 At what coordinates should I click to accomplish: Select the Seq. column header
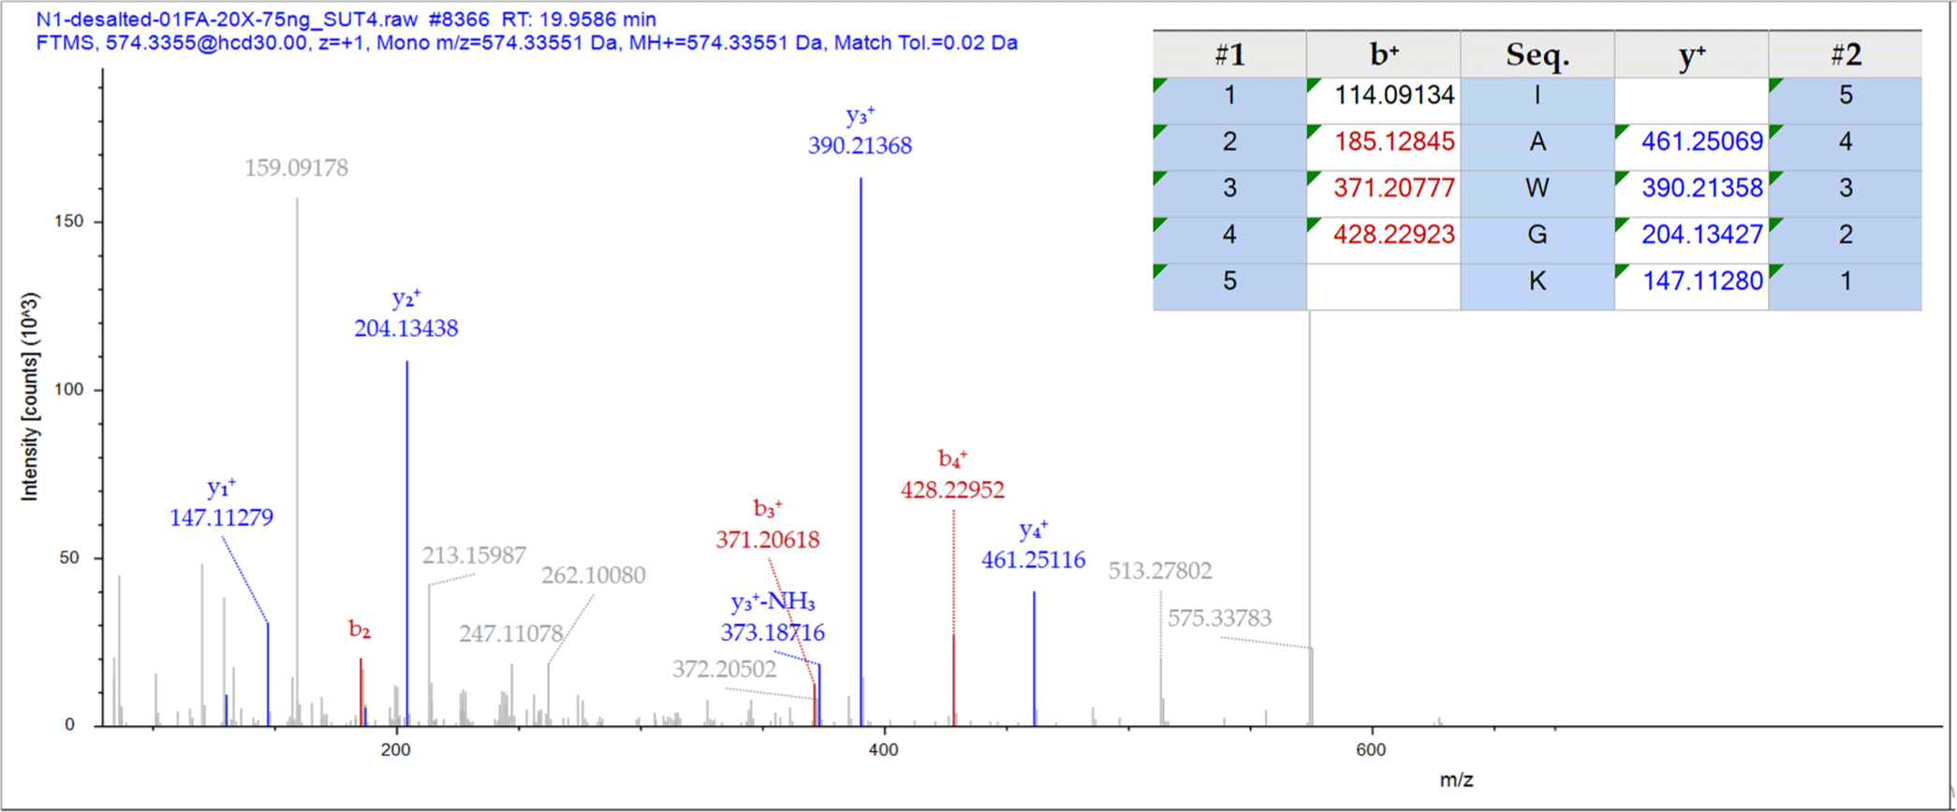(x=1538, y=54)
